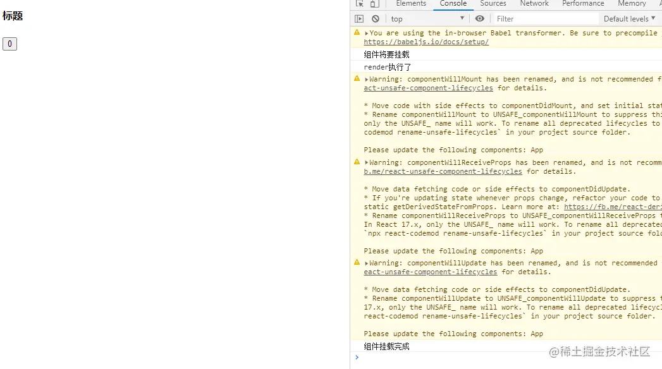Screen dimensions: 662x369
Task: Follow the fb.me react-derived link
Action: [613, 207]
